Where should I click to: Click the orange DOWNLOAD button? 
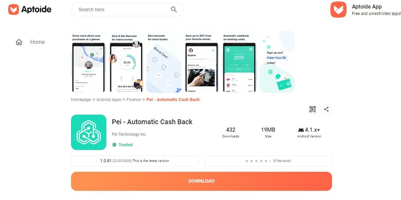coord(201,181)
